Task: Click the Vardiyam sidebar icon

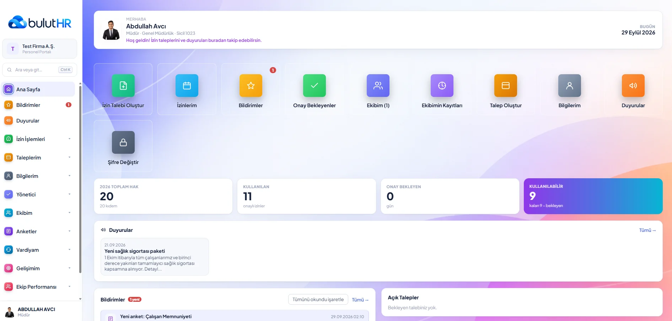Action: (9, 250)
